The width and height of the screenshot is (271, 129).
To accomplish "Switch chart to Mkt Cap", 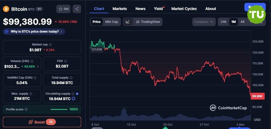I will [112, 22].
